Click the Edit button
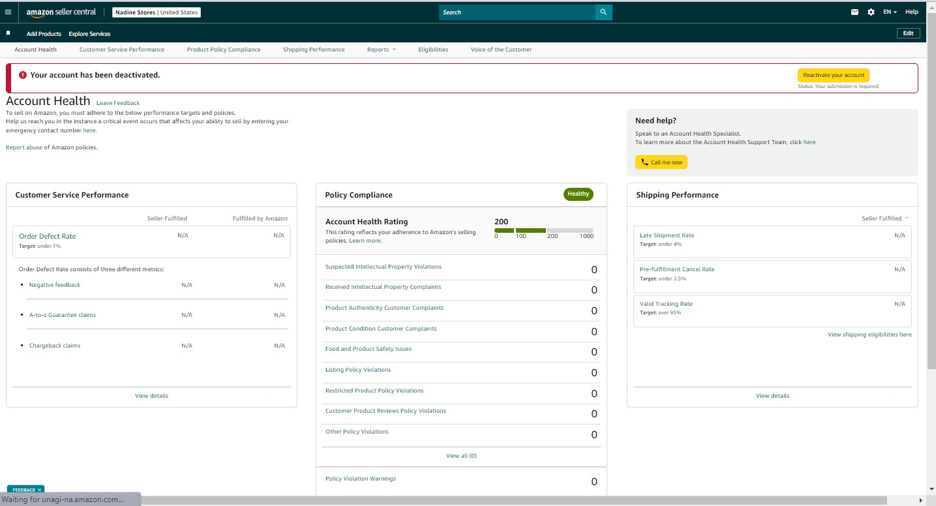 908,33
